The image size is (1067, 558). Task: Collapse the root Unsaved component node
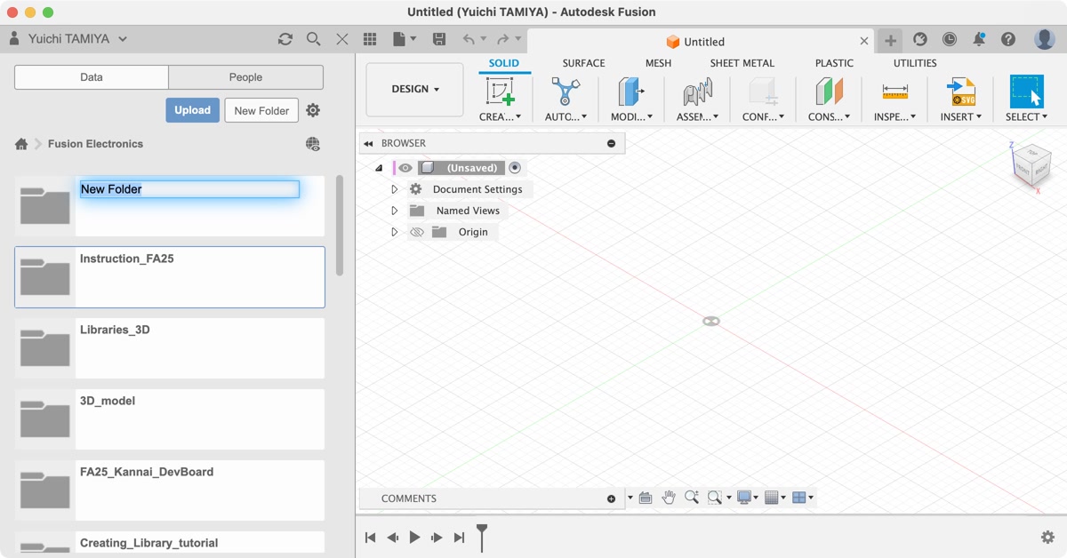click(x=379, y=168)
